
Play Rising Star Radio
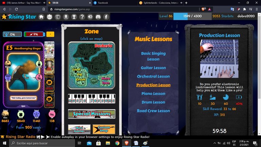click(x=43, y=137)
